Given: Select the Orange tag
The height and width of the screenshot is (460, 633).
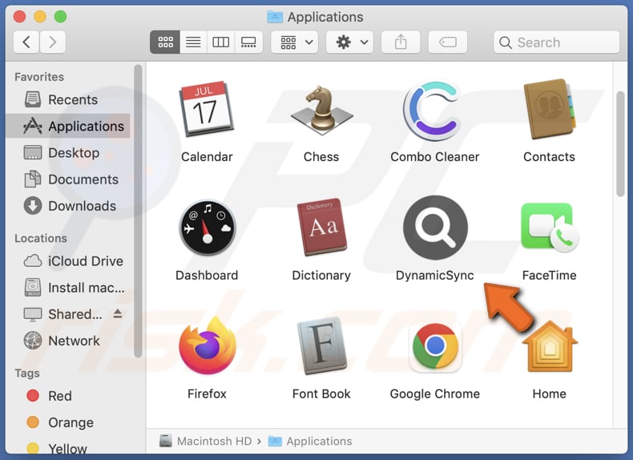Looking at the screenshot, I should point(69,422).
